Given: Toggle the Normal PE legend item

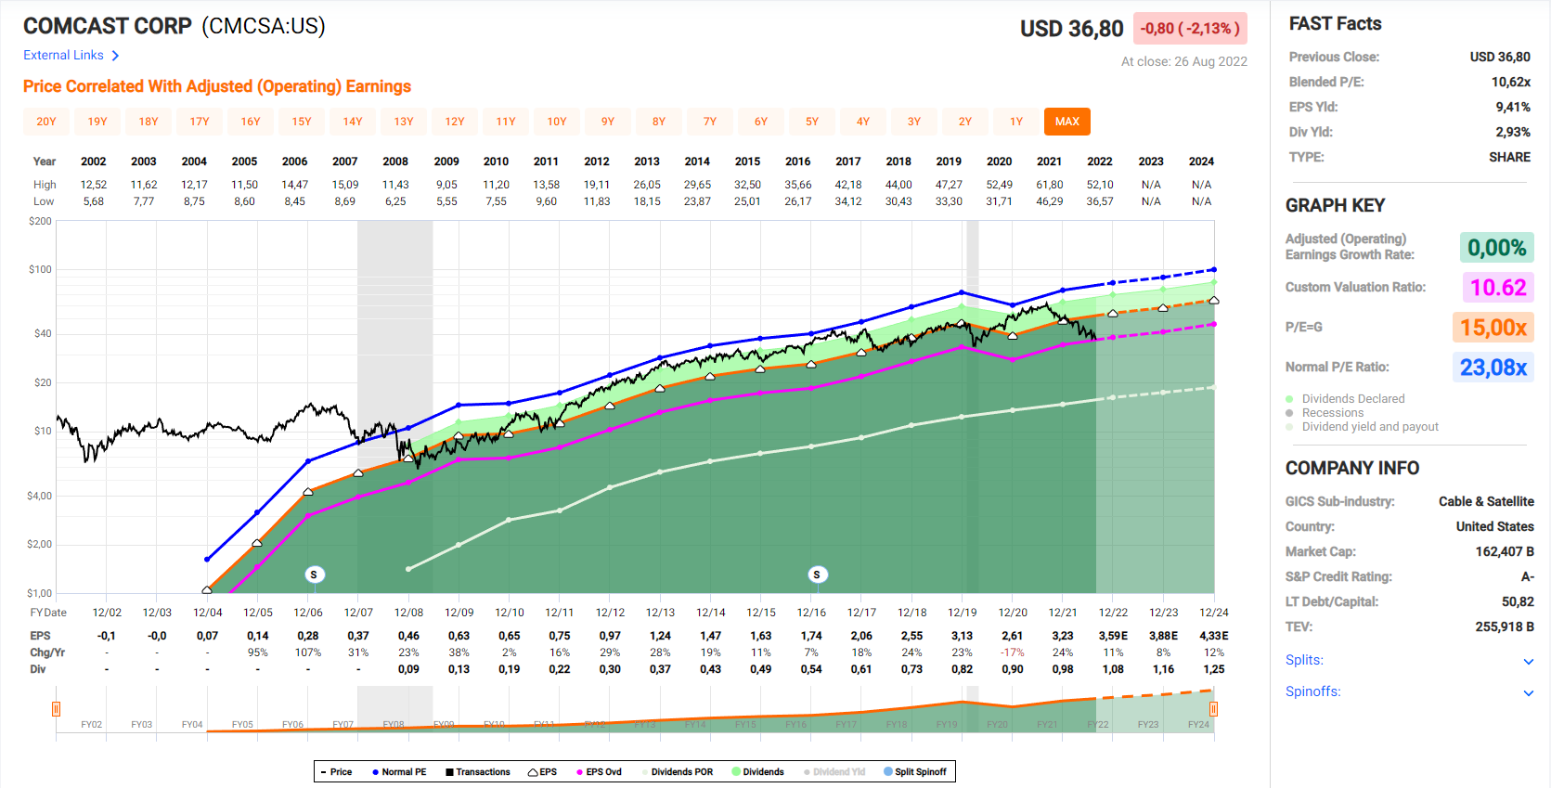Looking at the screenshot, I should 399,772.
